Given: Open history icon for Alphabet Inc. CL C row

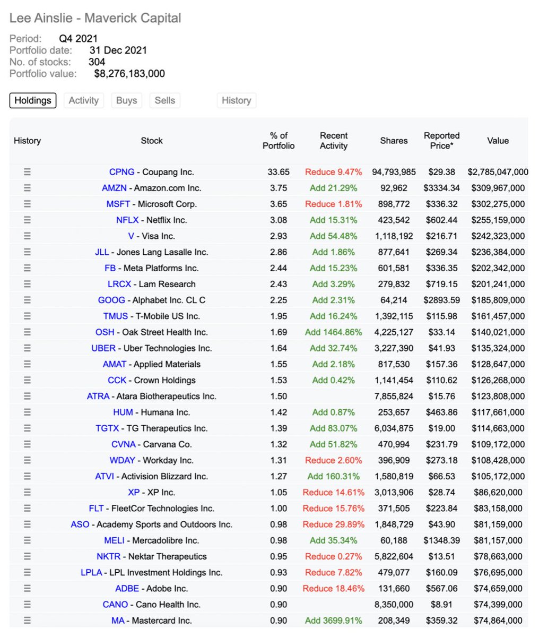Looking at the screenshot, I should coord(27,300).
